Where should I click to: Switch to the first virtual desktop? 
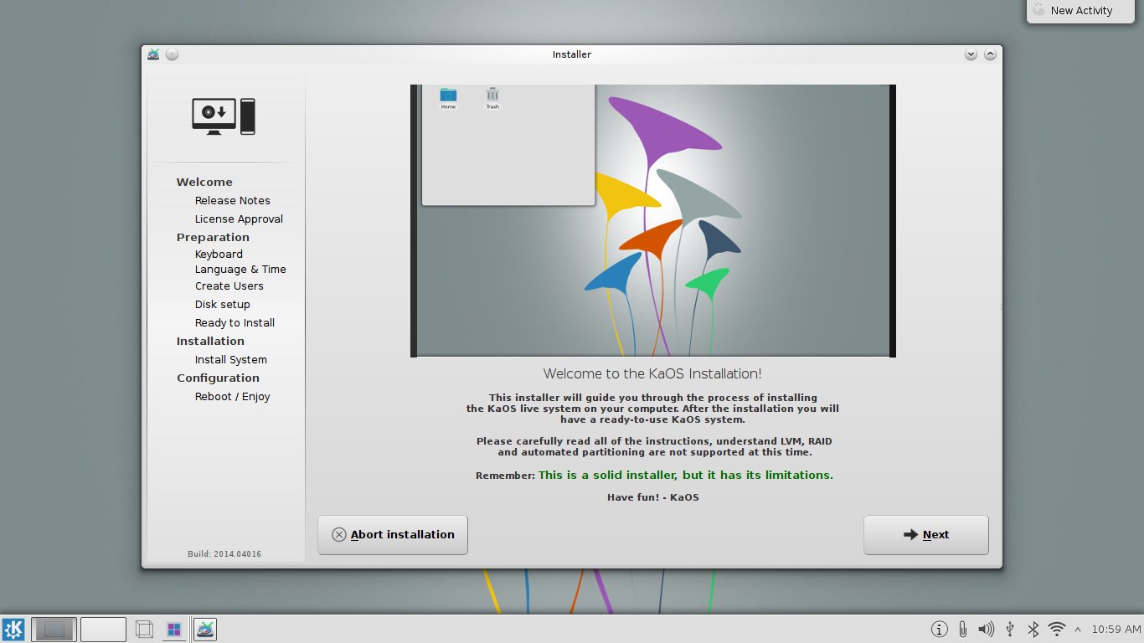tap(54, 630)
